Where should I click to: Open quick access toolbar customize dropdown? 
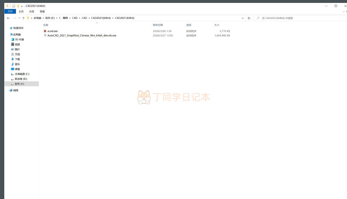[x=22, y=6]
